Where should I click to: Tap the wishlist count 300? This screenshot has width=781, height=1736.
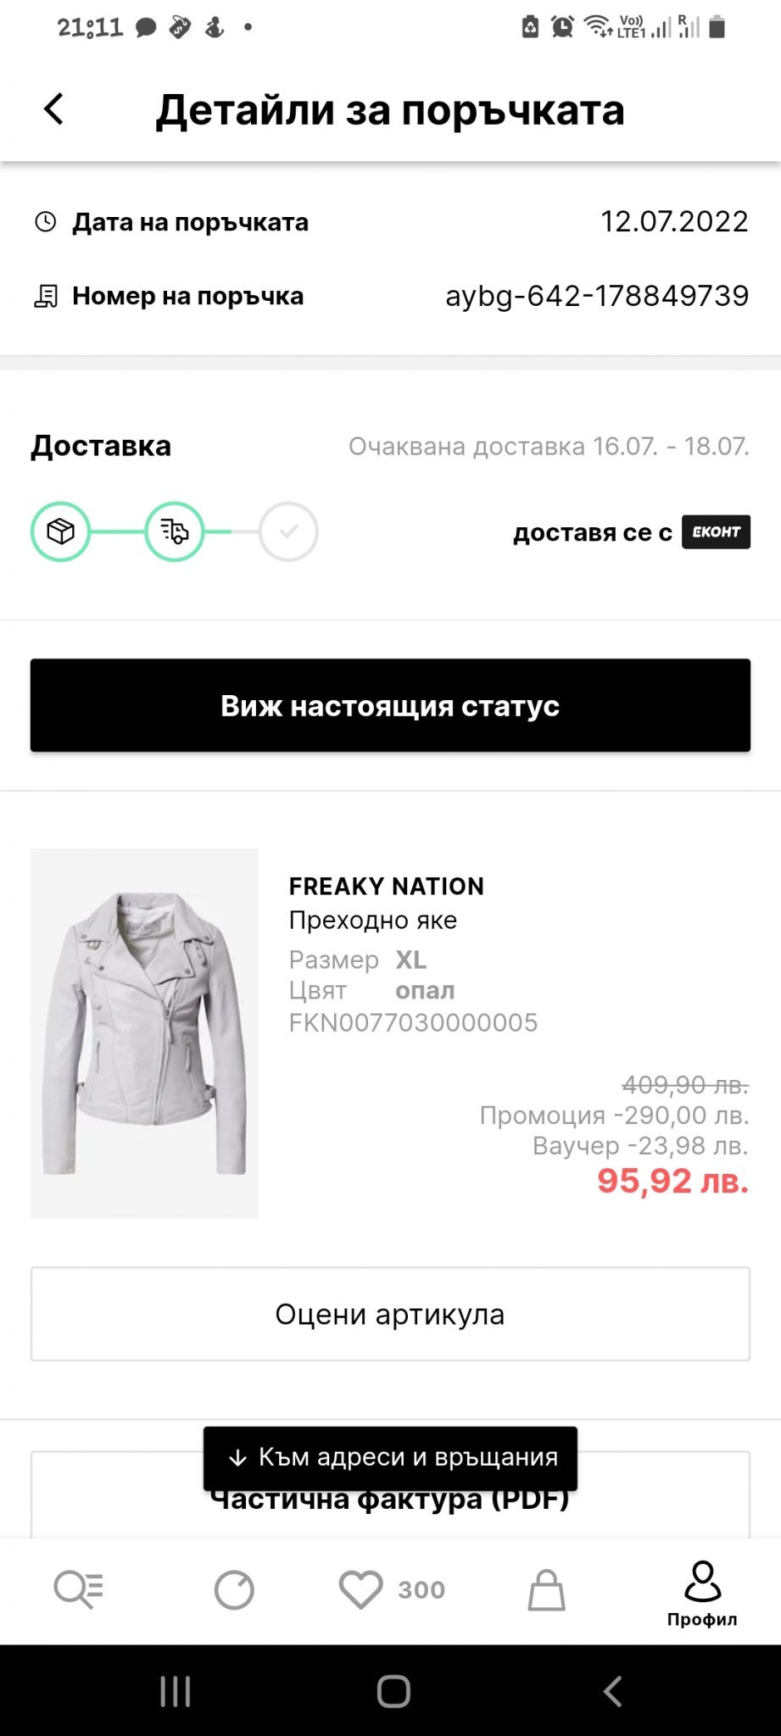(421, 1589)
